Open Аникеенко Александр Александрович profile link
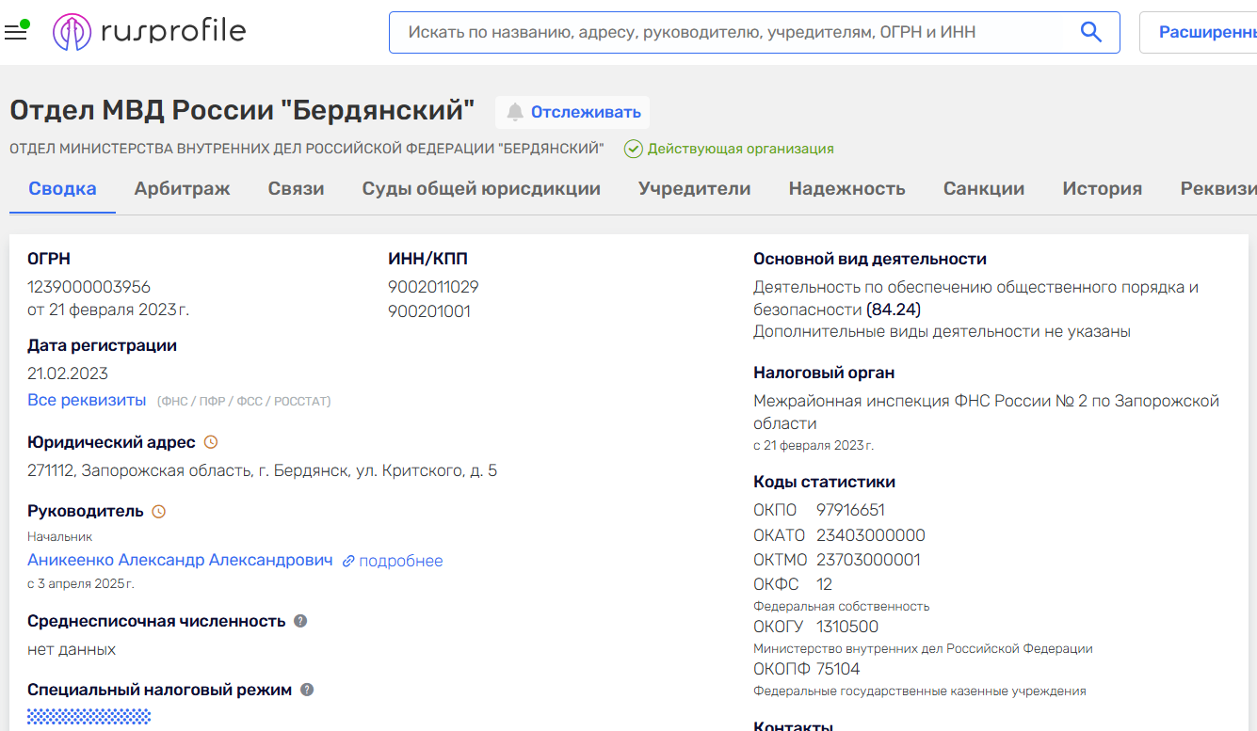This screenshot has width=1257, height=731. pyautogui.click(x=180, y=560)
